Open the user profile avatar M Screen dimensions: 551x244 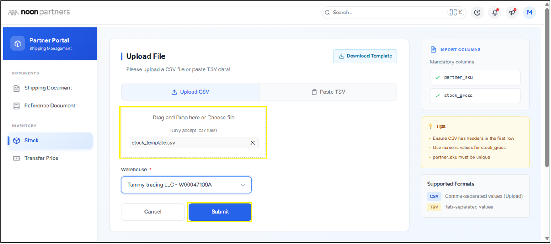(530, 13)
